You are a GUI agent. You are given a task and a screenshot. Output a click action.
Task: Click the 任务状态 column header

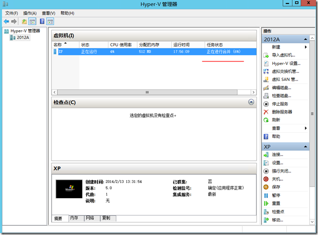[x=230, y=45]
